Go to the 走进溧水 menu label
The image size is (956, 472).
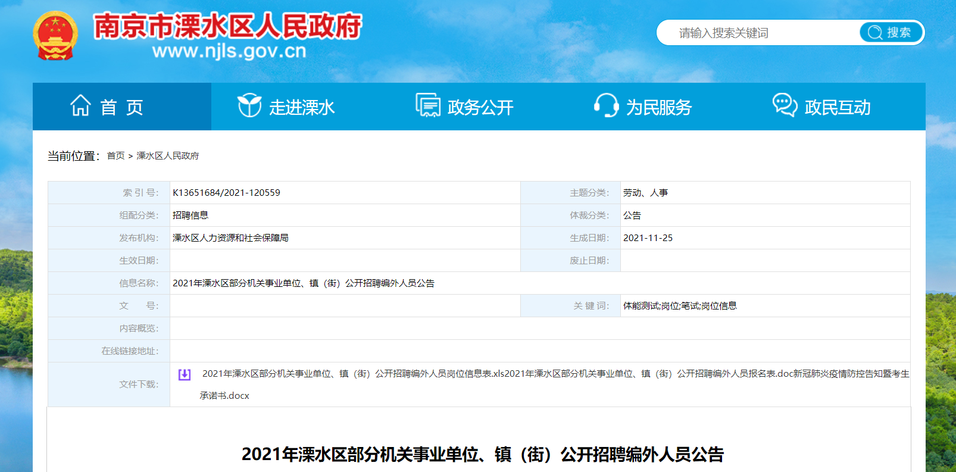click(x=302, y=107)
